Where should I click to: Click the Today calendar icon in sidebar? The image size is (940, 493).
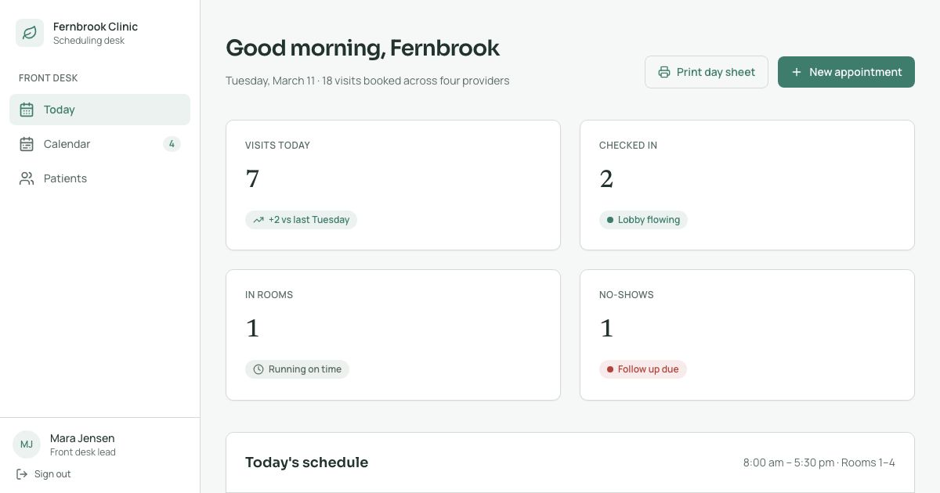pos(27,110)
